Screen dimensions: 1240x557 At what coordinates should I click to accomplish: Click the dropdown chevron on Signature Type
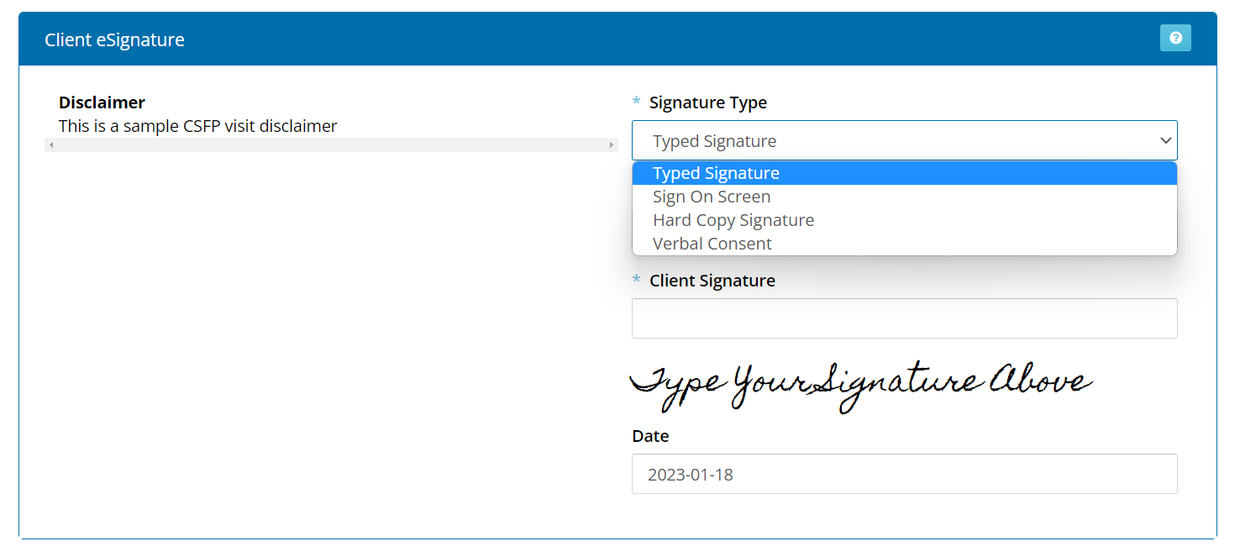pyautogui.click(x=1166, y=140)
